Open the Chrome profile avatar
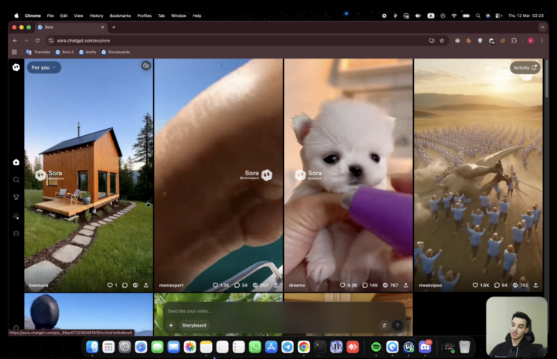 pos(531,40)
